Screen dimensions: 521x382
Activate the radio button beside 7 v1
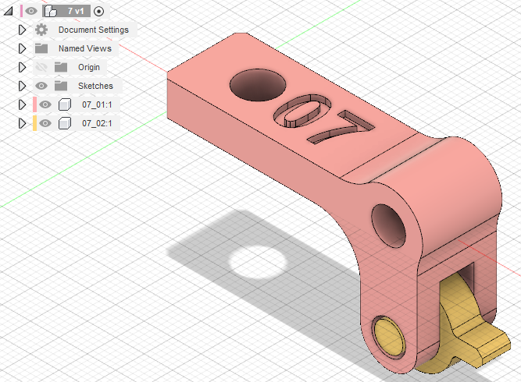98,12
